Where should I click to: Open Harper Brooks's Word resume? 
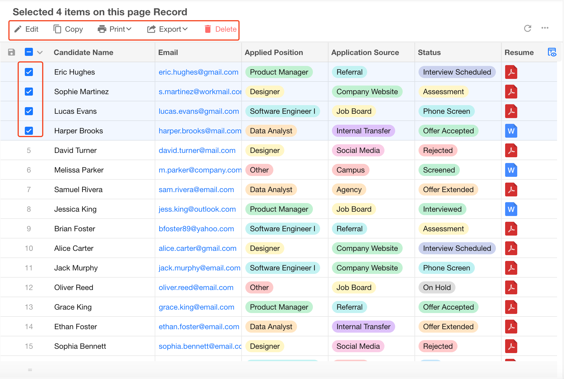[511, 131]
